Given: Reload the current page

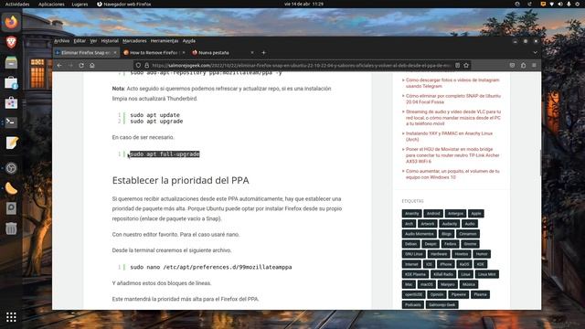Looking at the screenshot, I should click(x=81, y=65).
